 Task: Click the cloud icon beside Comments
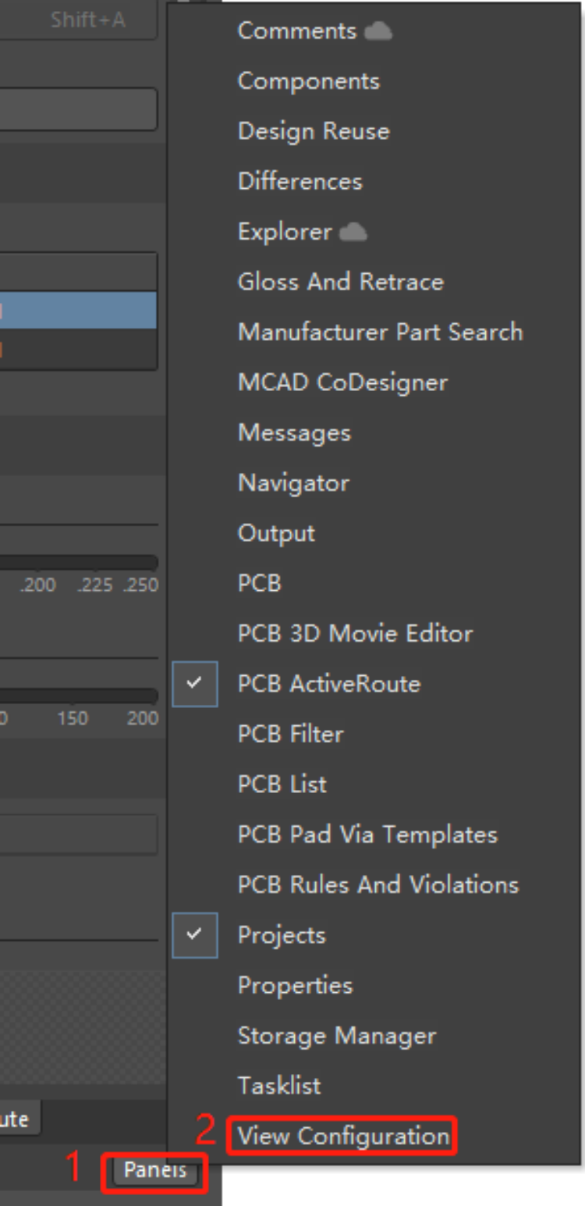pos(378,31)
